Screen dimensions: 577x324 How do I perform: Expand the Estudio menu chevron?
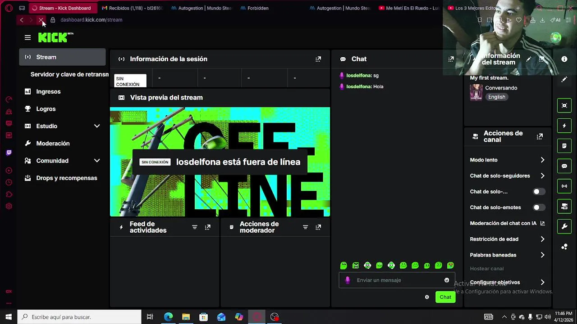pyautogui.click(x=97, y=126)
